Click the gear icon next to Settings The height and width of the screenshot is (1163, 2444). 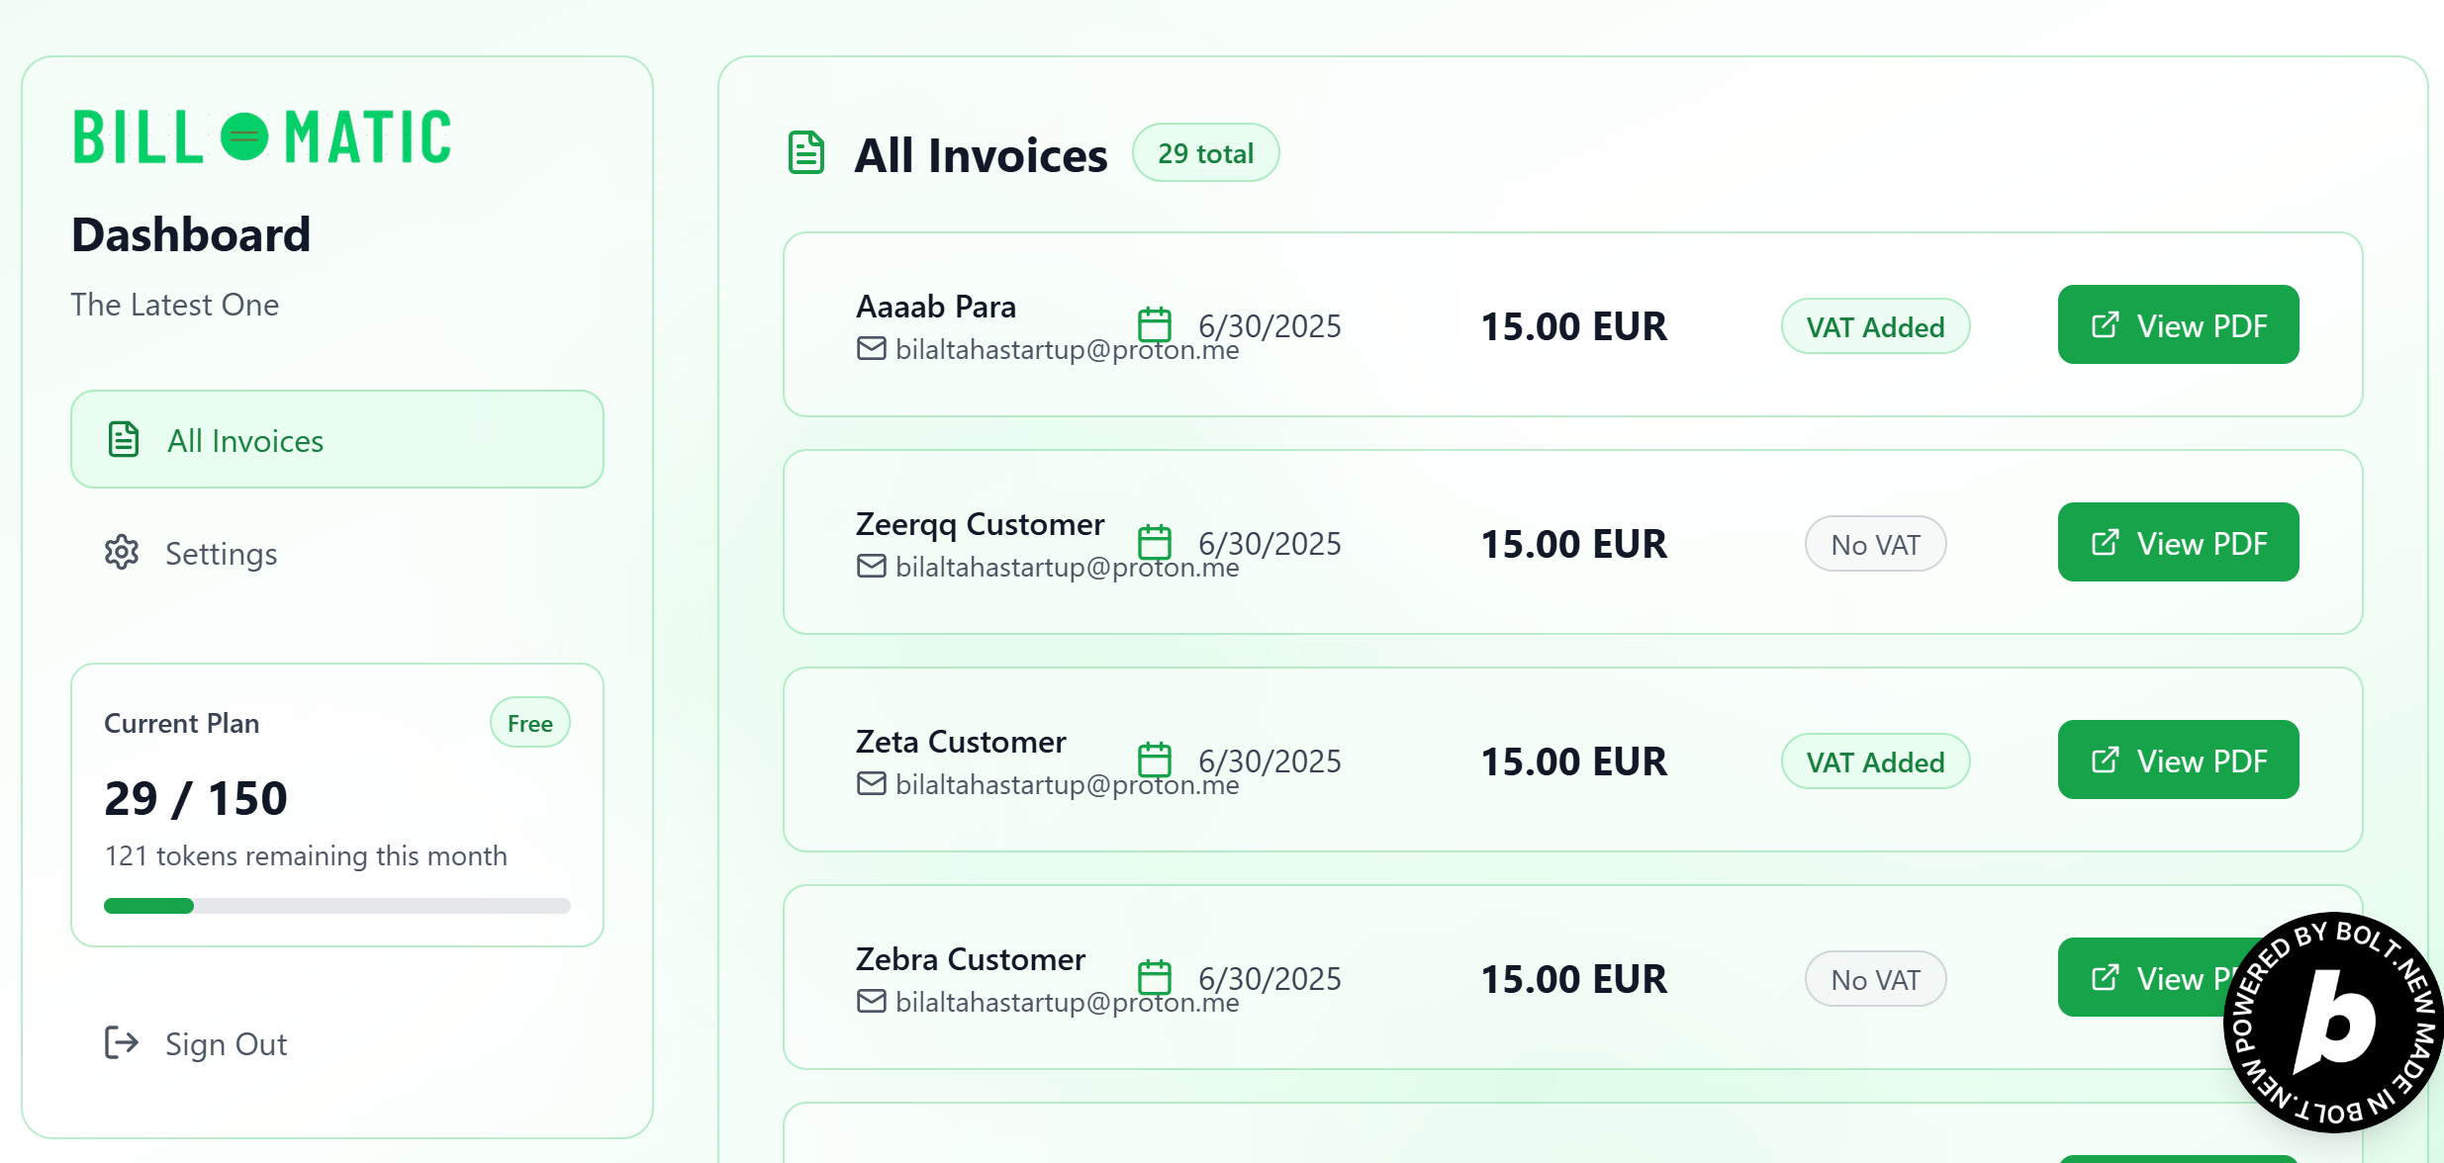pyautogui.click(x=122, y=552)
